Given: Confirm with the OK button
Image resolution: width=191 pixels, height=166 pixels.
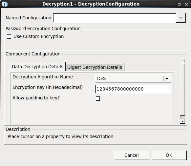Looking at the screenshot, I should (x=169, y=155).
